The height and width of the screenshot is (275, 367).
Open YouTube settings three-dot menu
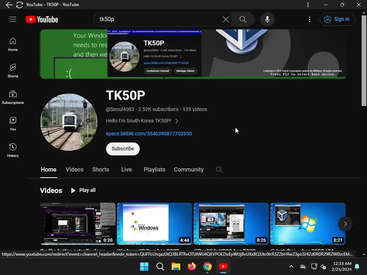[x=309, y=19]
